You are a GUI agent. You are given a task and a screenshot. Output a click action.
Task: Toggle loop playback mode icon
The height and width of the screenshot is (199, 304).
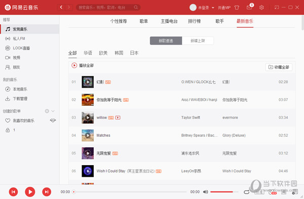pyautogui.click(x=246, y=192)
